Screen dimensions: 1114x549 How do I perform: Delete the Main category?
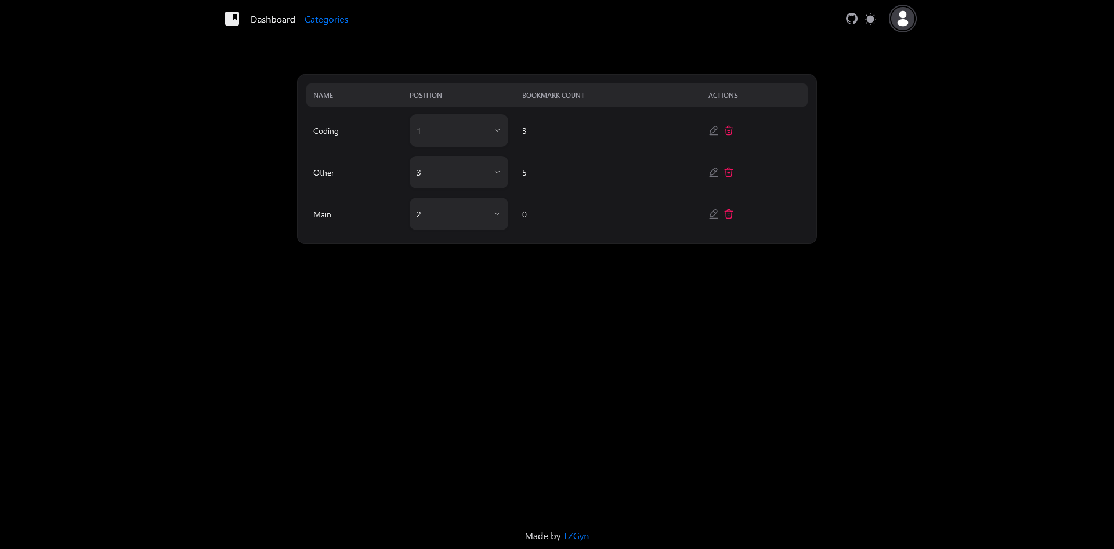pyautogui.click(x=729, y=214)
